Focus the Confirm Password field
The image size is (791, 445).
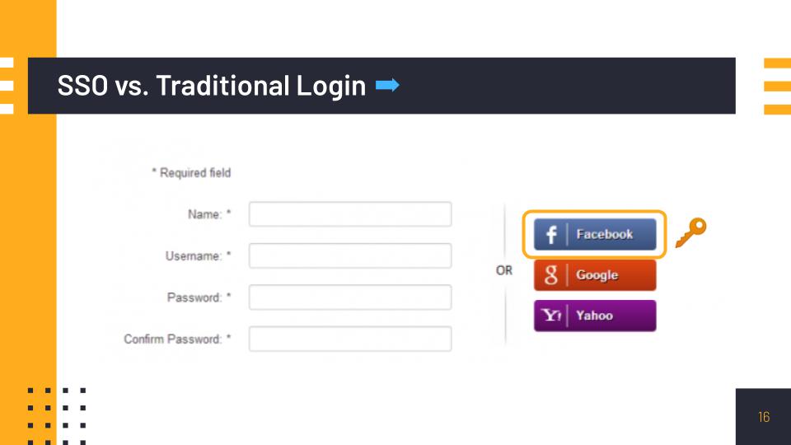pos(350,339)
